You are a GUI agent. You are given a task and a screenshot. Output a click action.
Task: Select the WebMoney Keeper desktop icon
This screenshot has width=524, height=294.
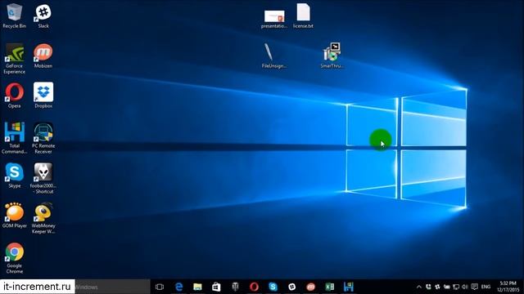coord(43,218)
